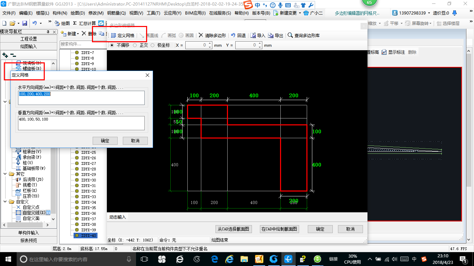
Task: Click the 平移 pan hand tool
Action: [391, 23]
